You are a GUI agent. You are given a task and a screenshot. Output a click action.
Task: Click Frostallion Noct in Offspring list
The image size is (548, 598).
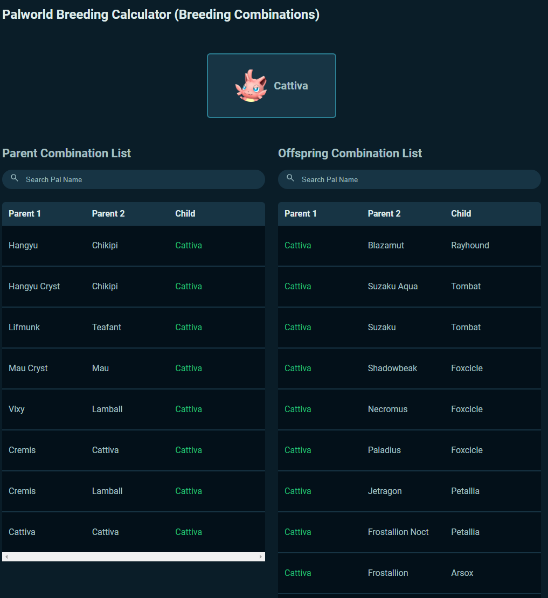(x=398, y=532)
